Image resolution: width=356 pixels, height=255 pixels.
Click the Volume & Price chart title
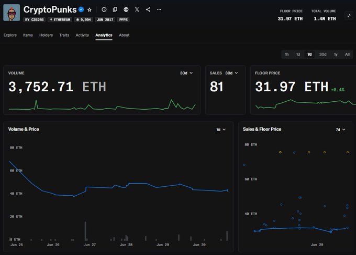coord(24,129)
